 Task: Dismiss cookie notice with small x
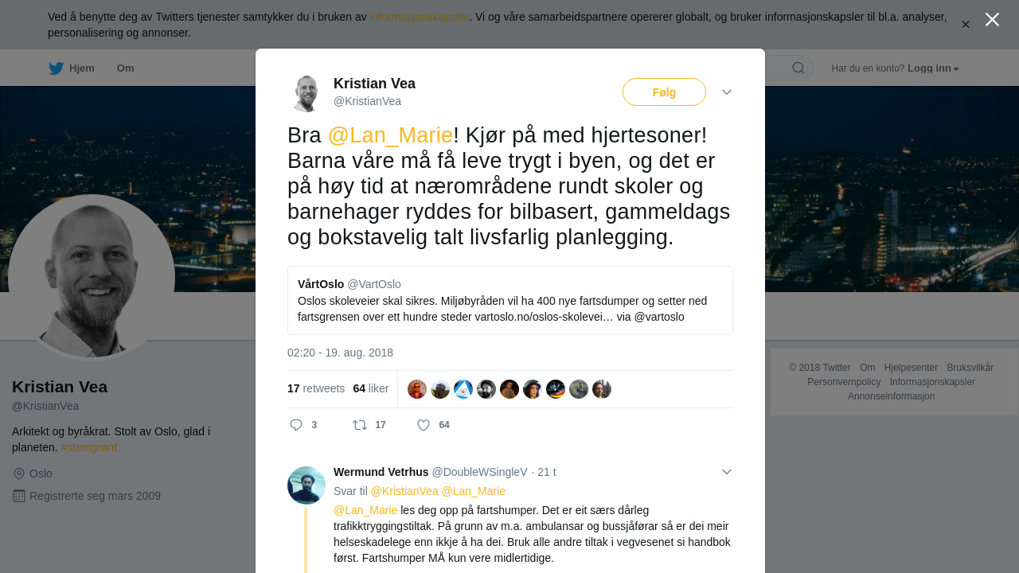click(966, 25)
